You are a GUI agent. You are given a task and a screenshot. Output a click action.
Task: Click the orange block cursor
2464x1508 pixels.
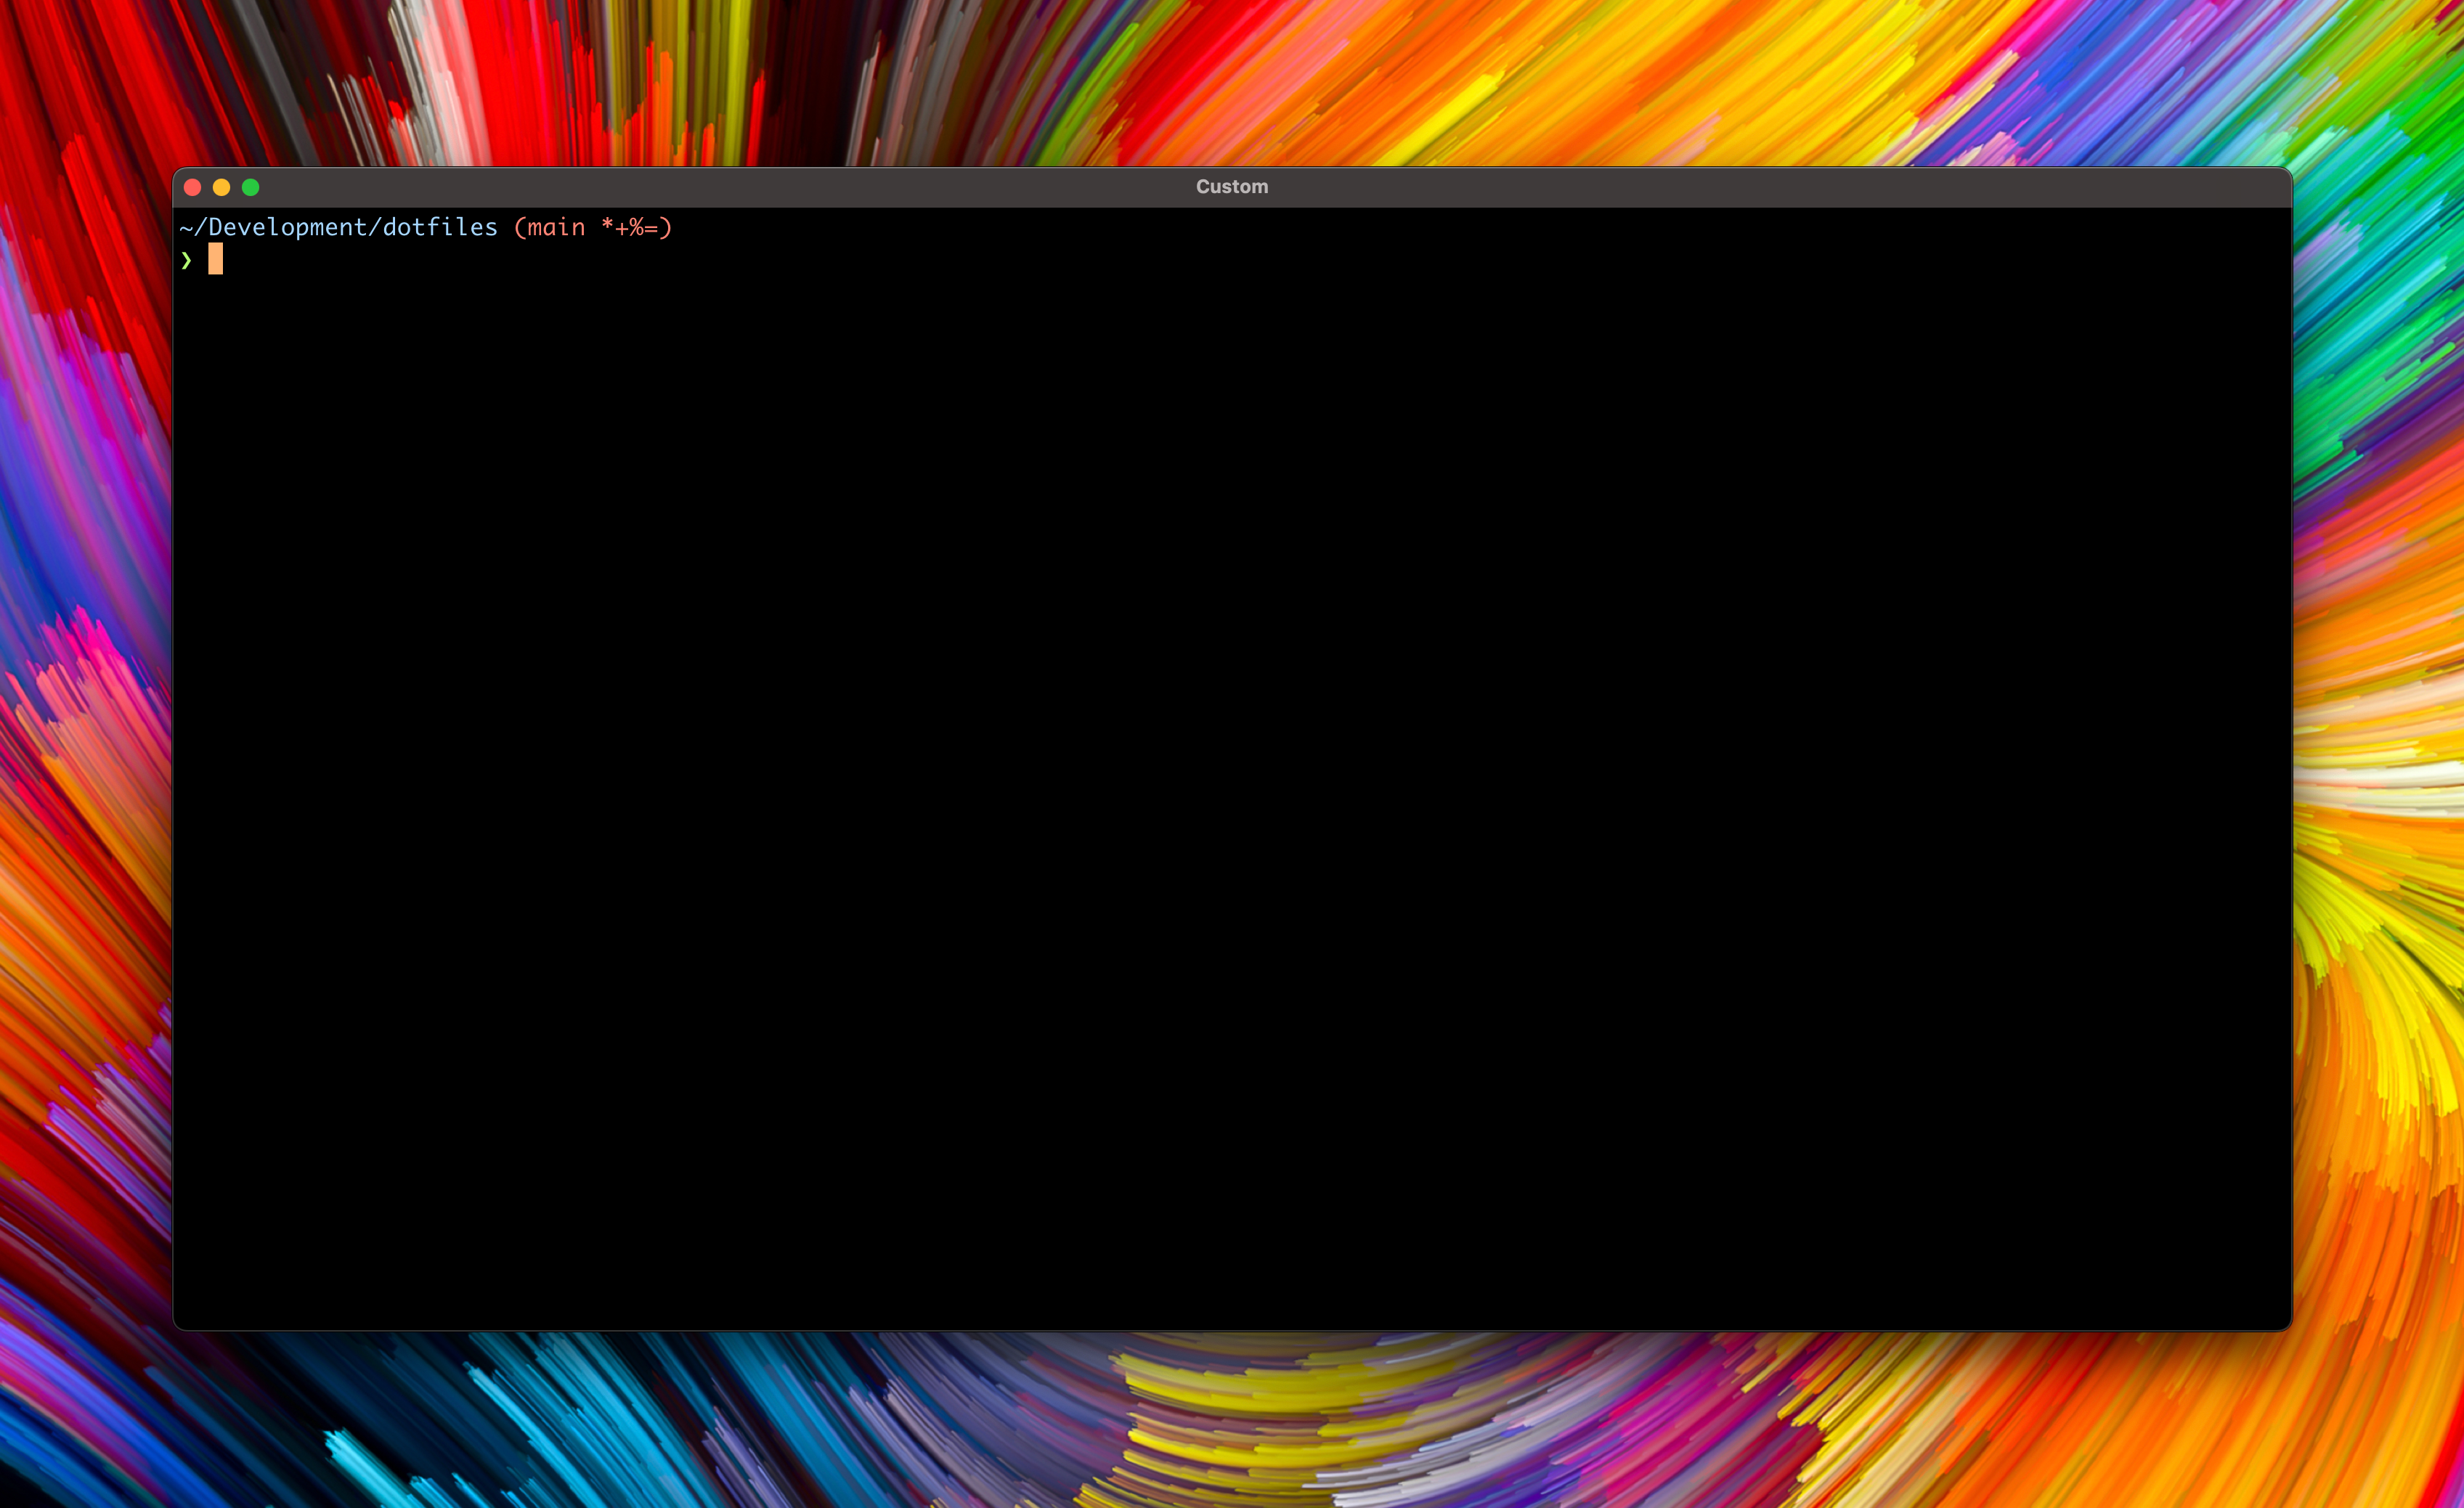[x=216, y=259]
